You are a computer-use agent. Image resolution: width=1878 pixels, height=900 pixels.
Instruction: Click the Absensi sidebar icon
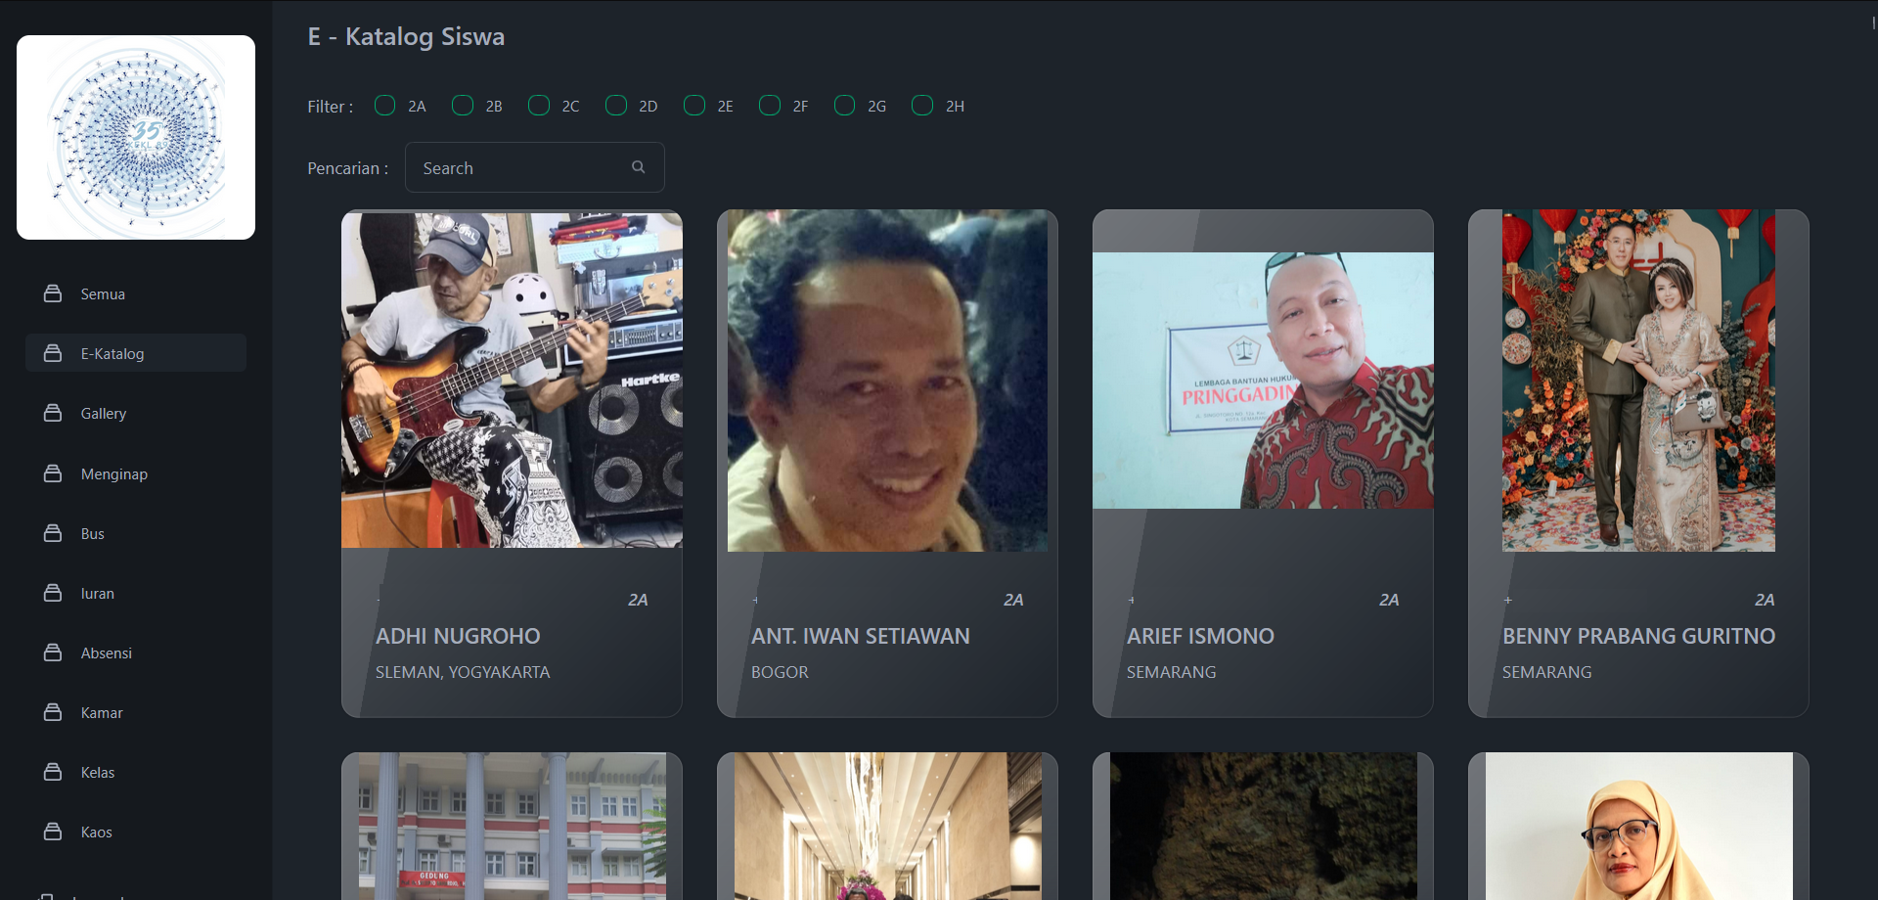click(53, 652)
